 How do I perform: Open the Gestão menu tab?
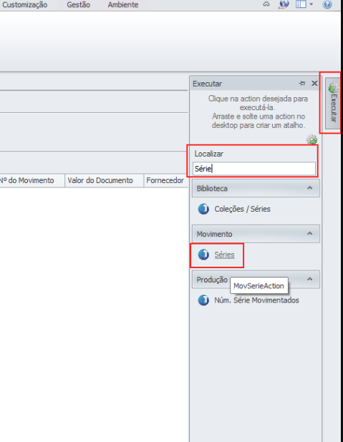pyautogui.click(x=78, y=5)
